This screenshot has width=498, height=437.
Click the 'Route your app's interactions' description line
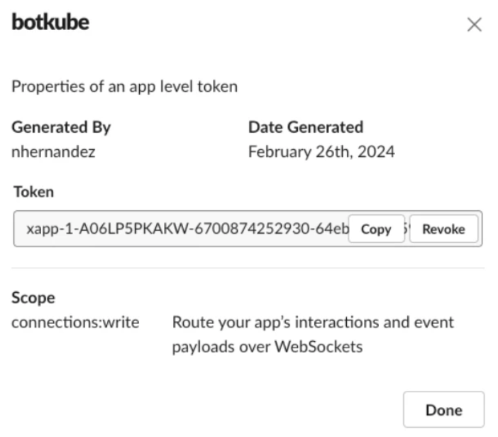coord(313,323)
